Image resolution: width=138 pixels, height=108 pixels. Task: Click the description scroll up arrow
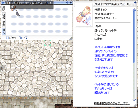pyautogui.click(x=134, y=10)
